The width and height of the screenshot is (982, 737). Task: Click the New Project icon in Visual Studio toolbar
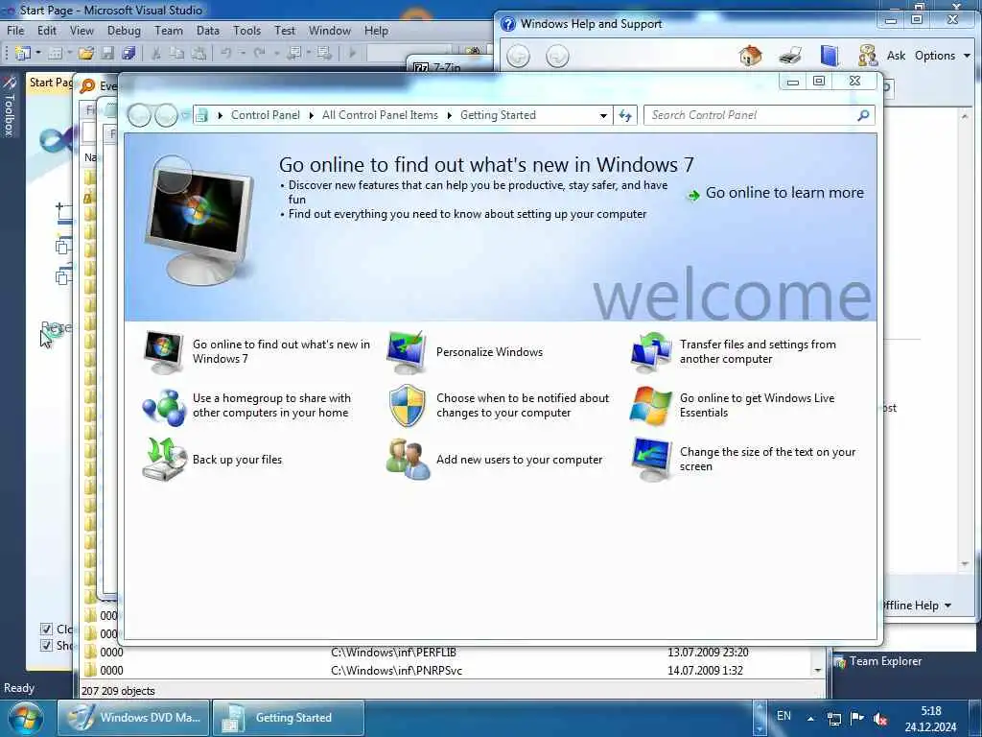[23, 54]
